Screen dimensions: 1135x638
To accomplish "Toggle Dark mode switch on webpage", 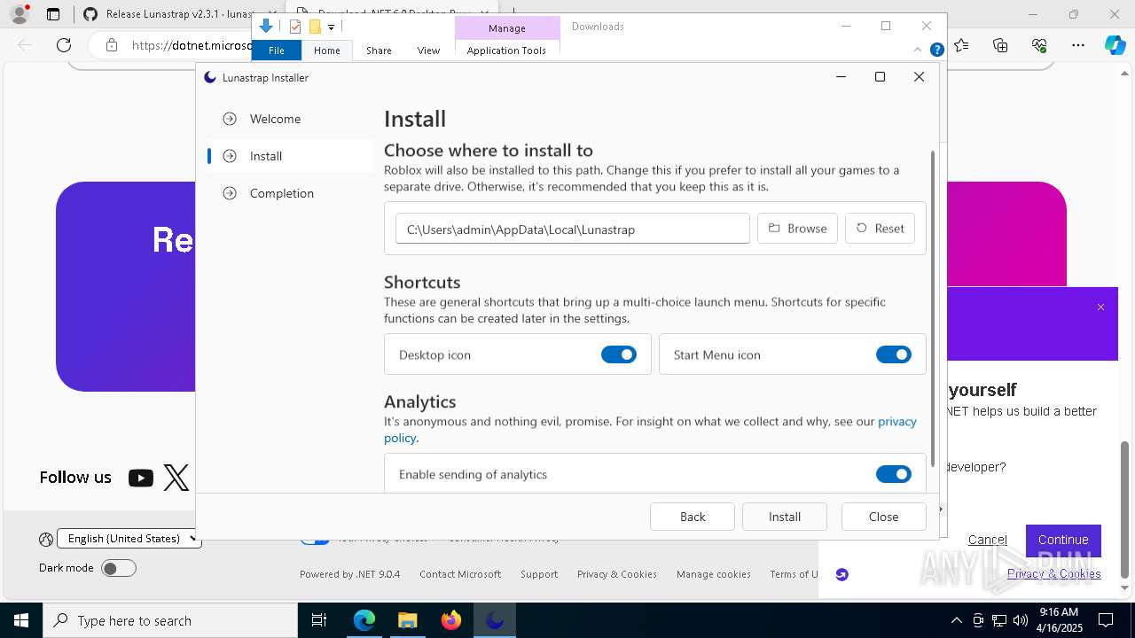I will coord(118,568).
